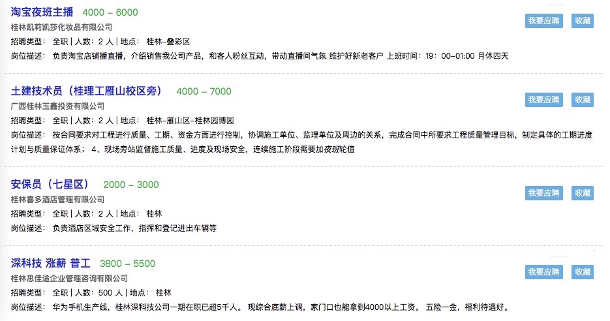Save 深科技 普工 job with 收藏
Screen dimensions: 610x321
pyautogui.click(x=583, y=272)
